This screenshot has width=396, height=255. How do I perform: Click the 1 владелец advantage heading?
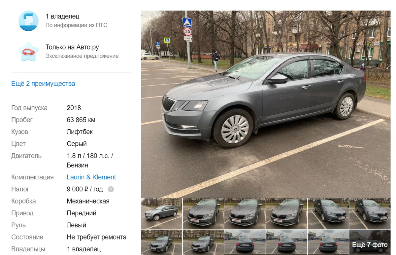tap(62, 16)
